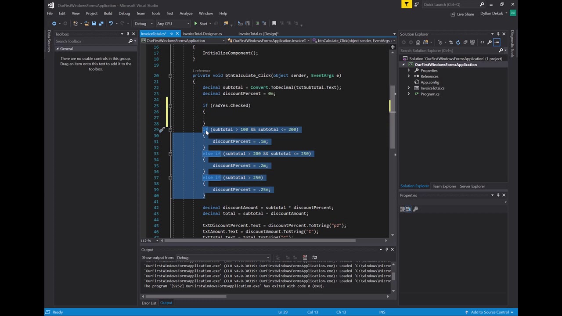Click the Navigate Backward arrow in toolbar
The height and width of the screenshot is (316, 562).
click(54, 23)
